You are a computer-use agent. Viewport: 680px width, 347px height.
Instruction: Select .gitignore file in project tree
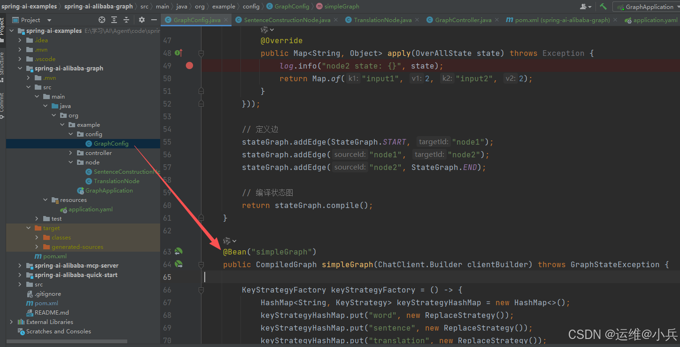[x=47, y=293]
